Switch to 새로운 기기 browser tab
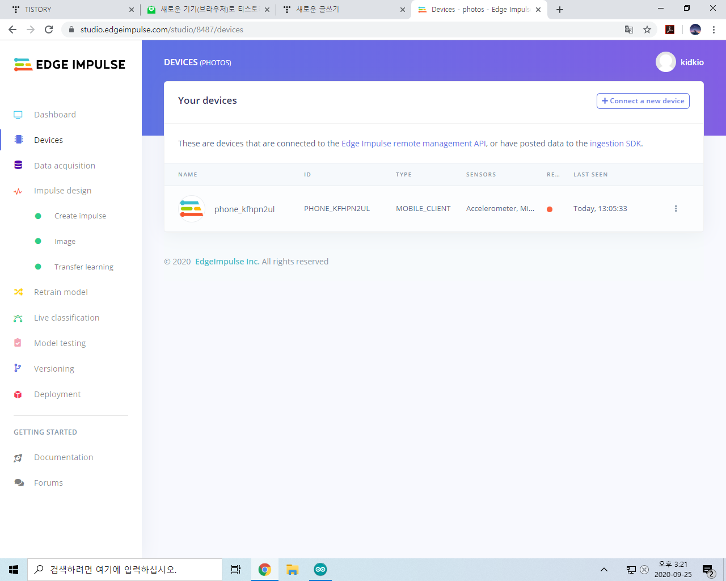 (208, 10)
